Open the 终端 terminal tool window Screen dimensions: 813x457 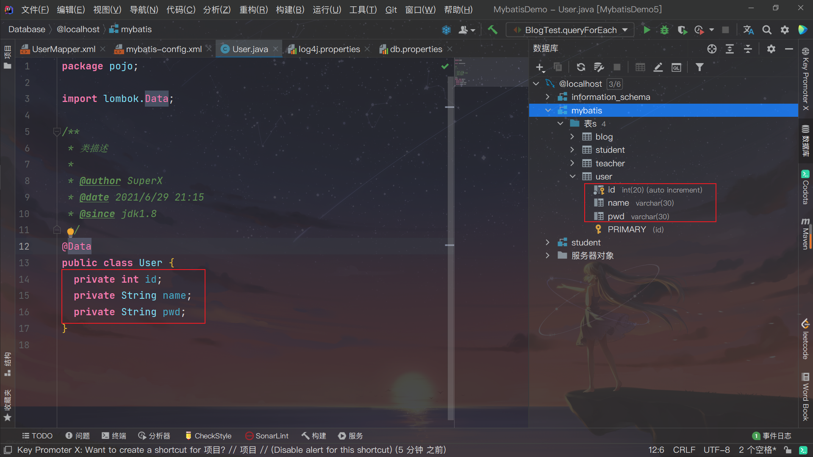[x=114, y=436]
